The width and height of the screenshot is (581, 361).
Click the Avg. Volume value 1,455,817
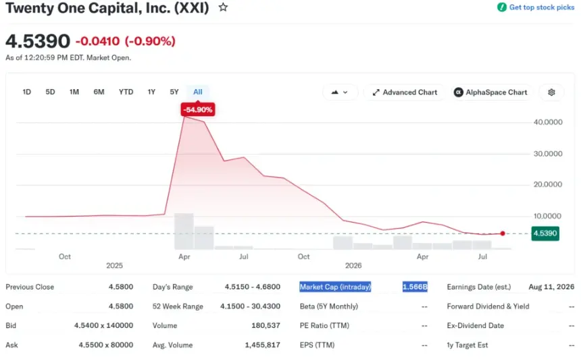click(x=262, y=345)
